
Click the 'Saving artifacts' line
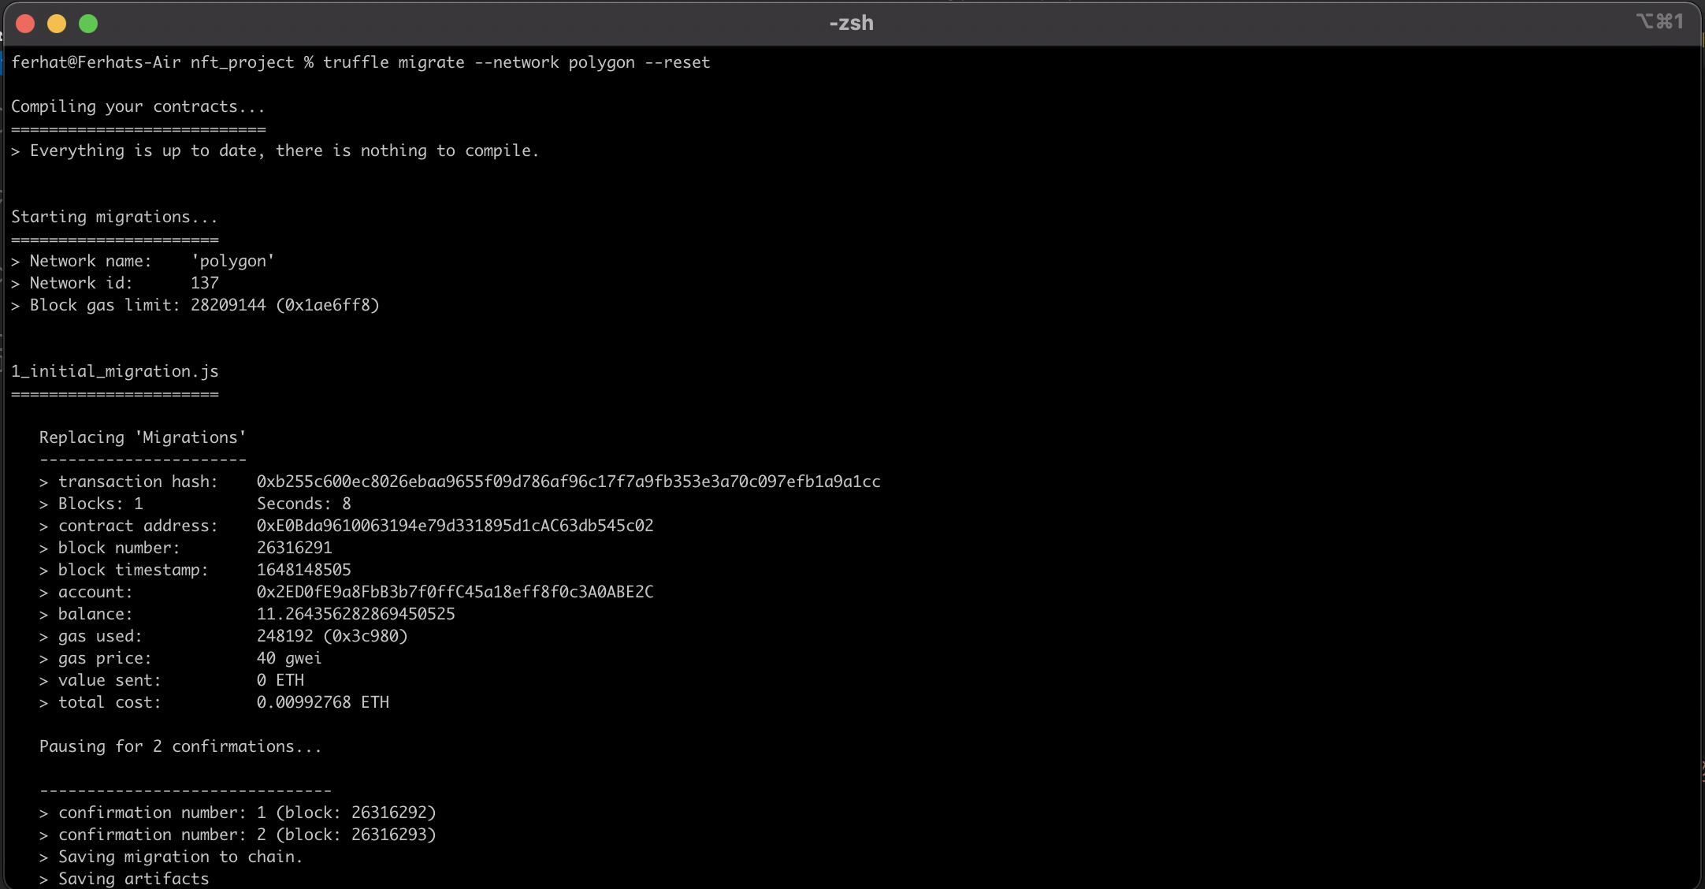pos(133,879)
